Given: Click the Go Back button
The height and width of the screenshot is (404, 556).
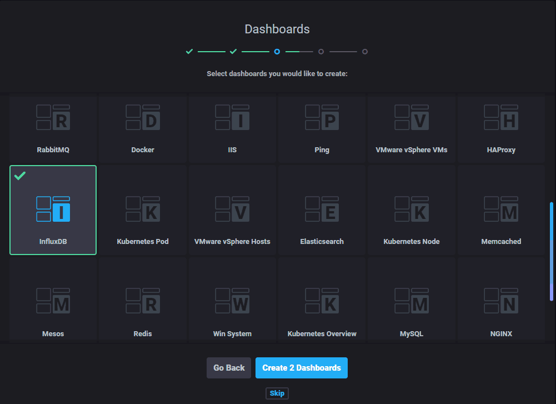Looking at the screenshot, I should (x=229, y=368).
